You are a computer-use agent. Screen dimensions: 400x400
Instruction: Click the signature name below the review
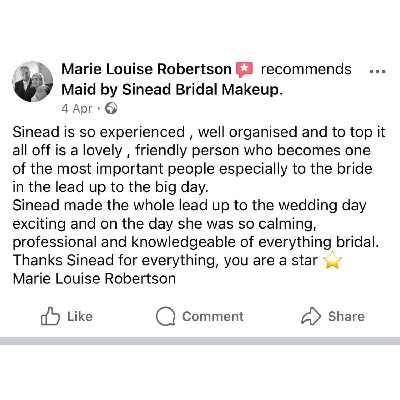(x=94, y=279)
